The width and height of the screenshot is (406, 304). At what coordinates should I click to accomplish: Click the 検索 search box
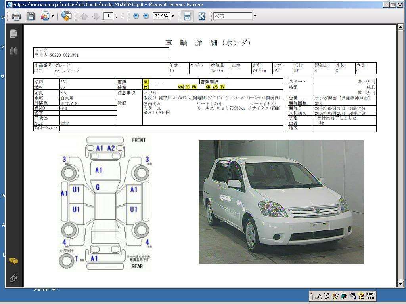233,16
